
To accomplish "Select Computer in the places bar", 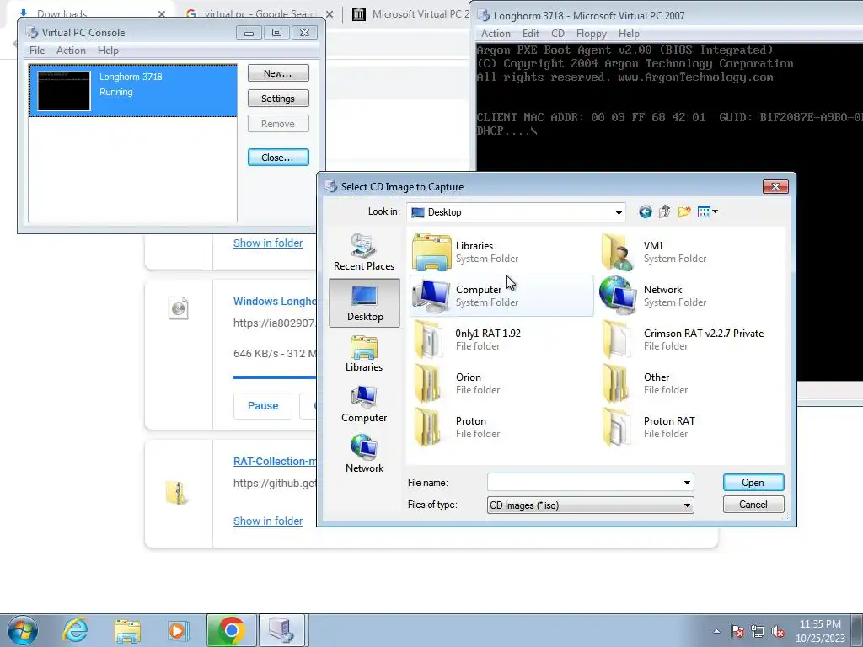I will (x=364, y=404).
